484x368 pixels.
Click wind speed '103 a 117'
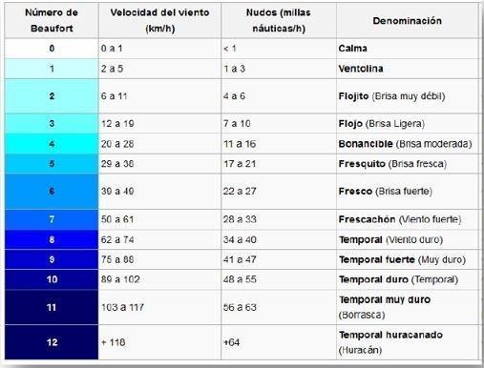[122, 307]
